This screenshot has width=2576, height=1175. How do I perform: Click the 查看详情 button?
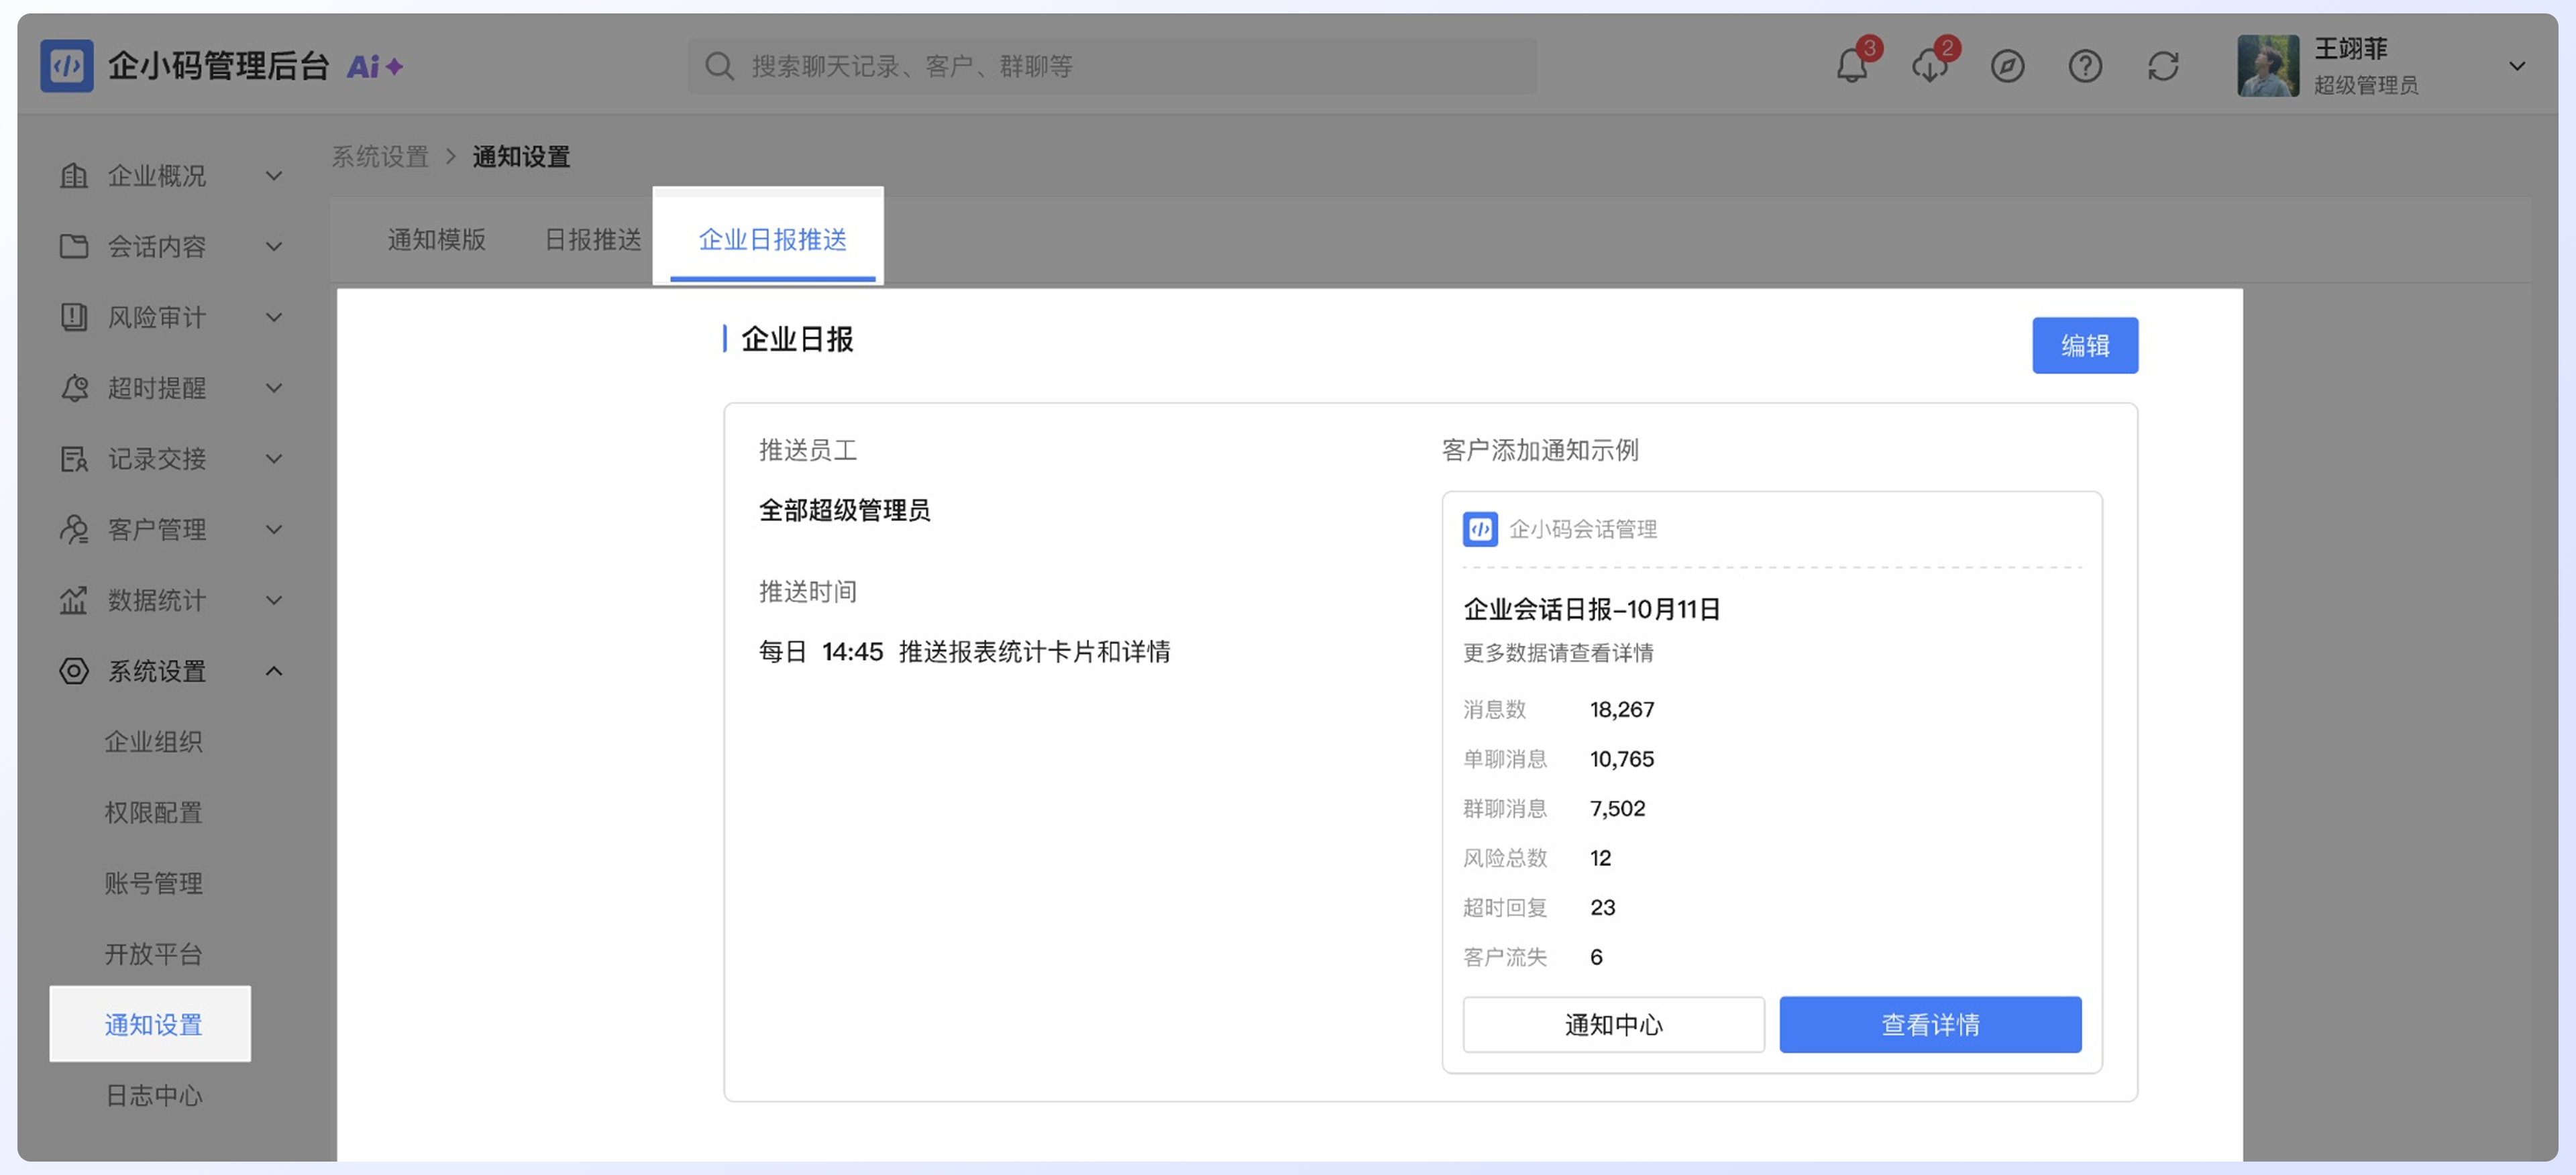1930,1025
